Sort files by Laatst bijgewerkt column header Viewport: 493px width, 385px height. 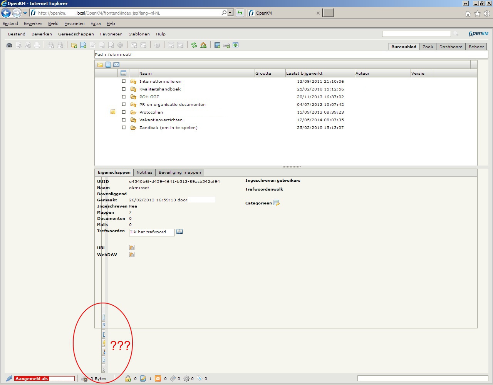pos(304,73)
